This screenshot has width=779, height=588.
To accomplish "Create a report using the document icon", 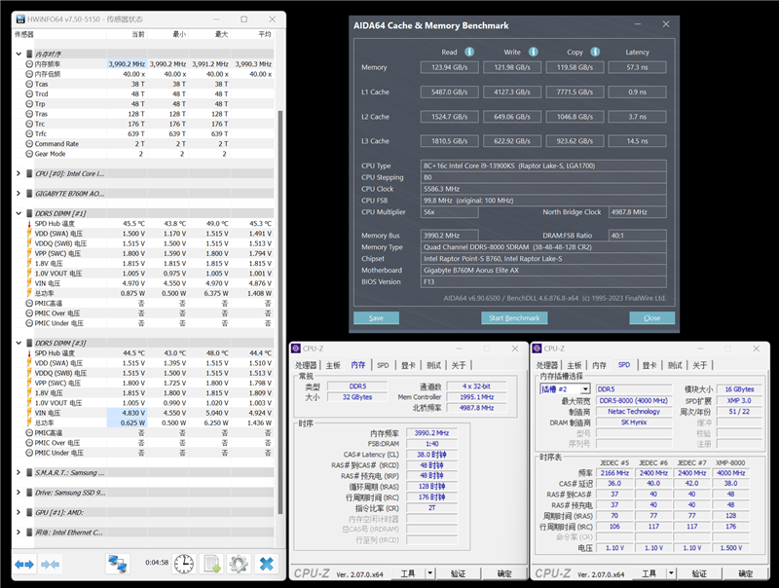I will point(210,563).
